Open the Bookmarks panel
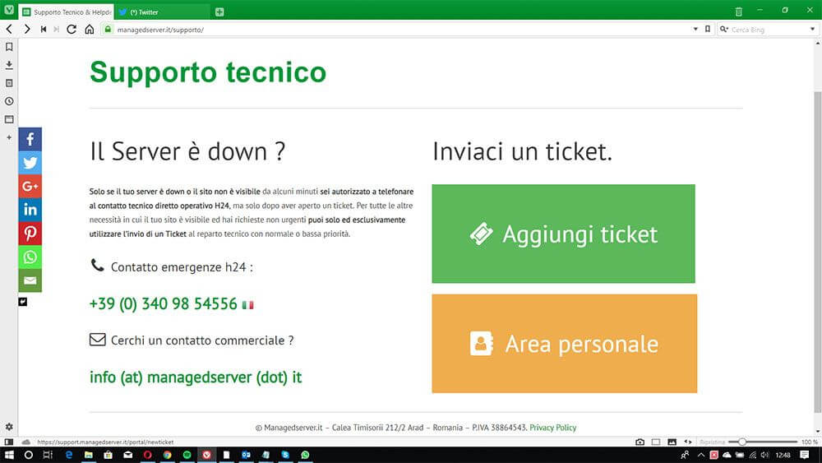The width and height of the screenshot is (822, 463). click(9, 47)
